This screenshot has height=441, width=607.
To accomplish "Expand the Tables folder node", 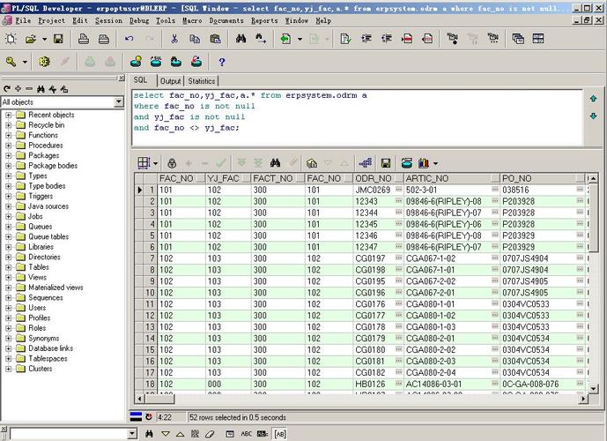I will pos(9,267).
